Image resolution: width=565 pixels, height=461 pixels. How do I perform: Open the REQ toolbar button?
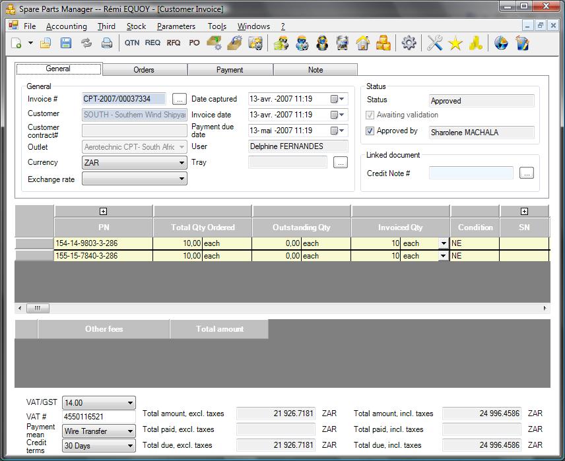click(x=152, y=43)
